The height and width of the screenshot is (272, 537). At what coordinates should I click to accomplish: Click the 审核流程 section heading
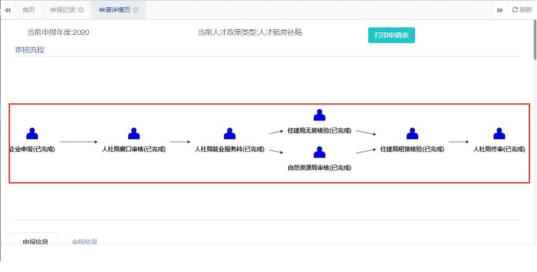[x=30, y=50]
